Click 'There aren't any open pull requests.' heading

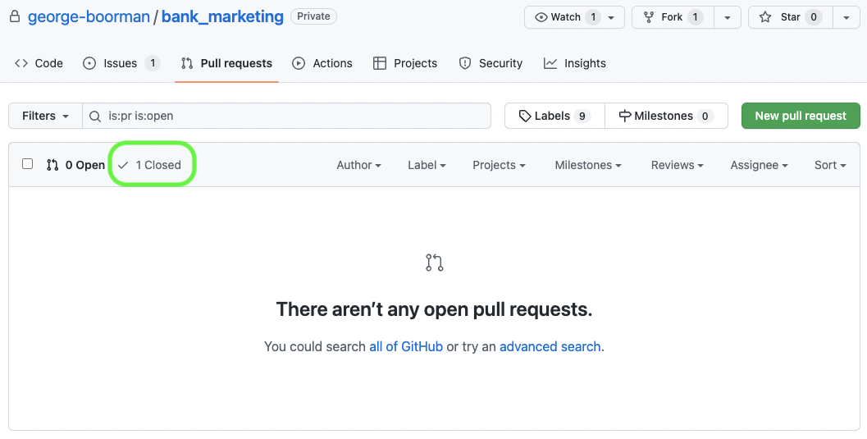click(434, 309)
